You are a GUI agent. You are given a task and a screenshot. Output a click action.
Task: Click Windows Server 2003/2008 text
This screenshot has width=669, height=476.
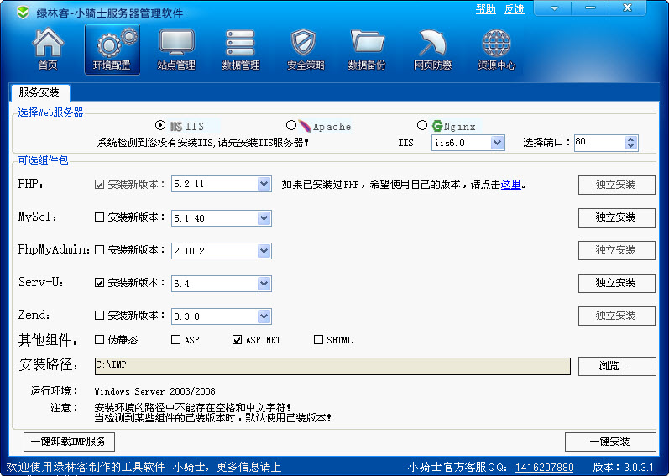(x=154, y=391)
